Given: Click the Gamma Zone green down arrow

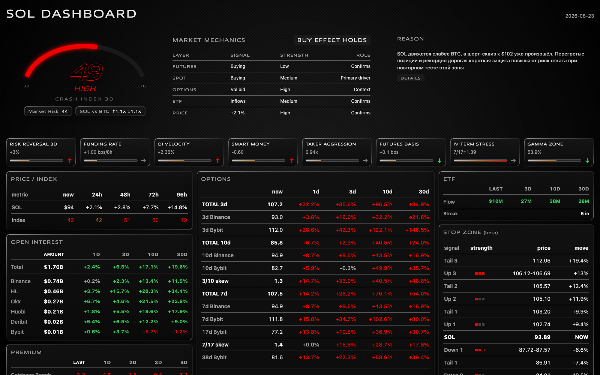Looking at the screenshot, I should tap(587, 160).
